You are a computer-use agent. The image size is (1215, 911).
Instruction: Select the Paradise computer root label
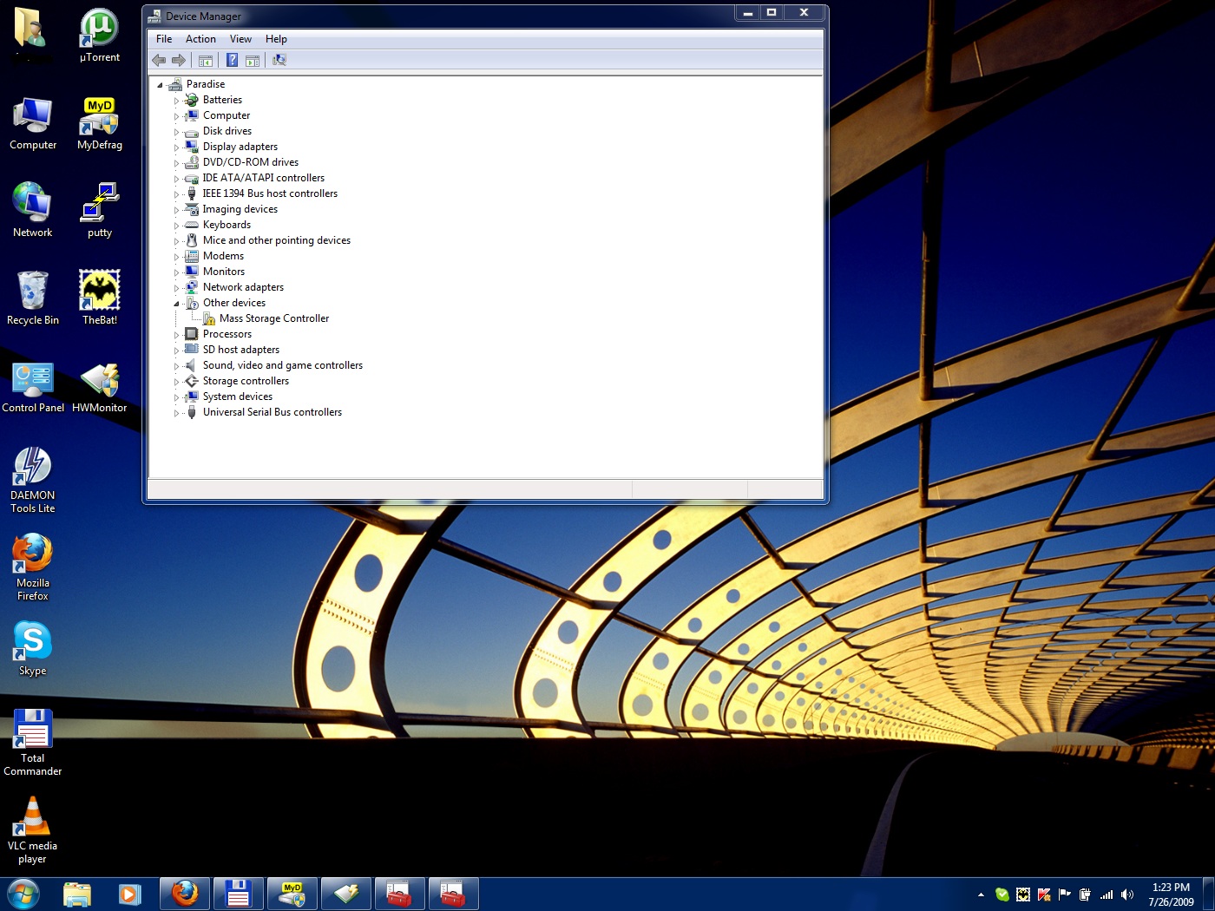point(206,84)
